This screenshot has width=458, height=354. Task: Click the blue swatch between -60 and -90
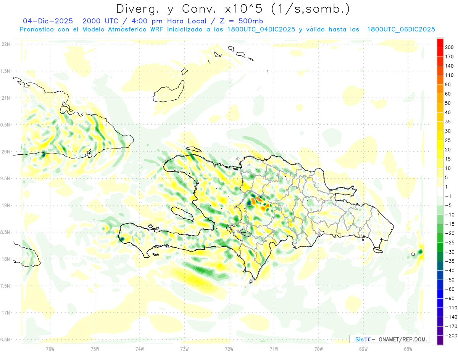click(x=440, y=294)
